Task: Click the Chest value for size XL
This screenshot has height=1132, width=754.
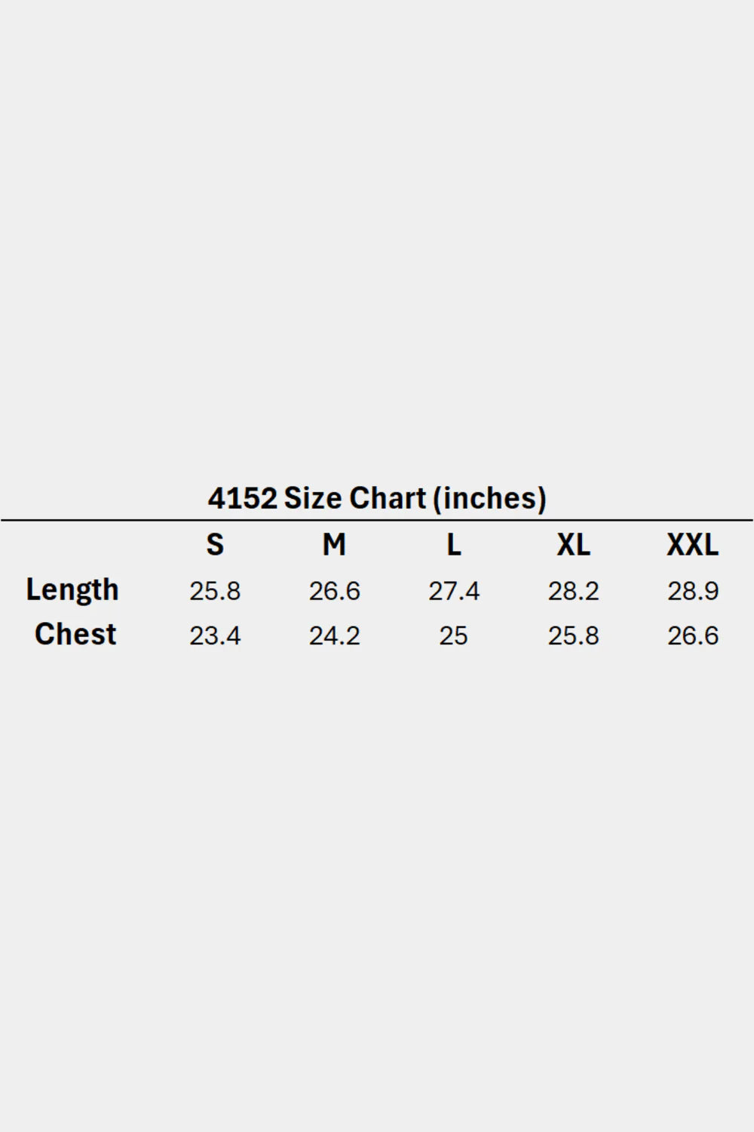Action: tap(573, 636)
